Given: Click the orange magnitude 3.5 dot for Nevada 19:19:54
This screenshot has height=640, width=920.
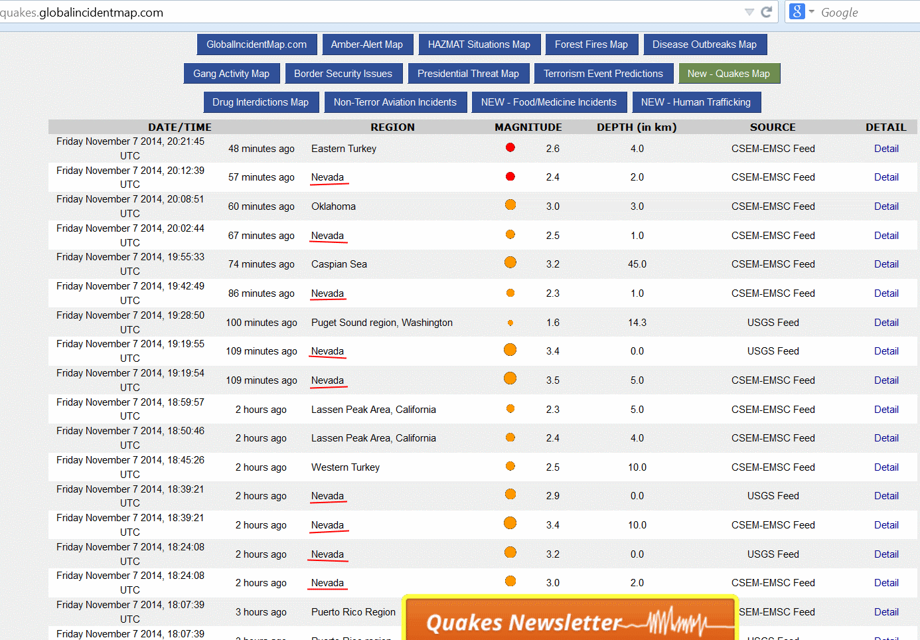Looking at the screenshot, I should tap(510, 378).
